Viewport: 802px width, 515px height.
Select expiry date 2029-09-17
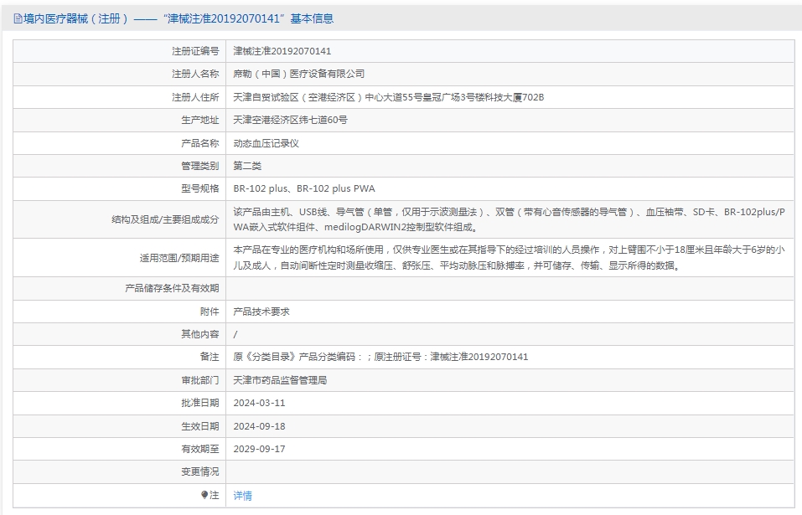[x=259, y=449]
